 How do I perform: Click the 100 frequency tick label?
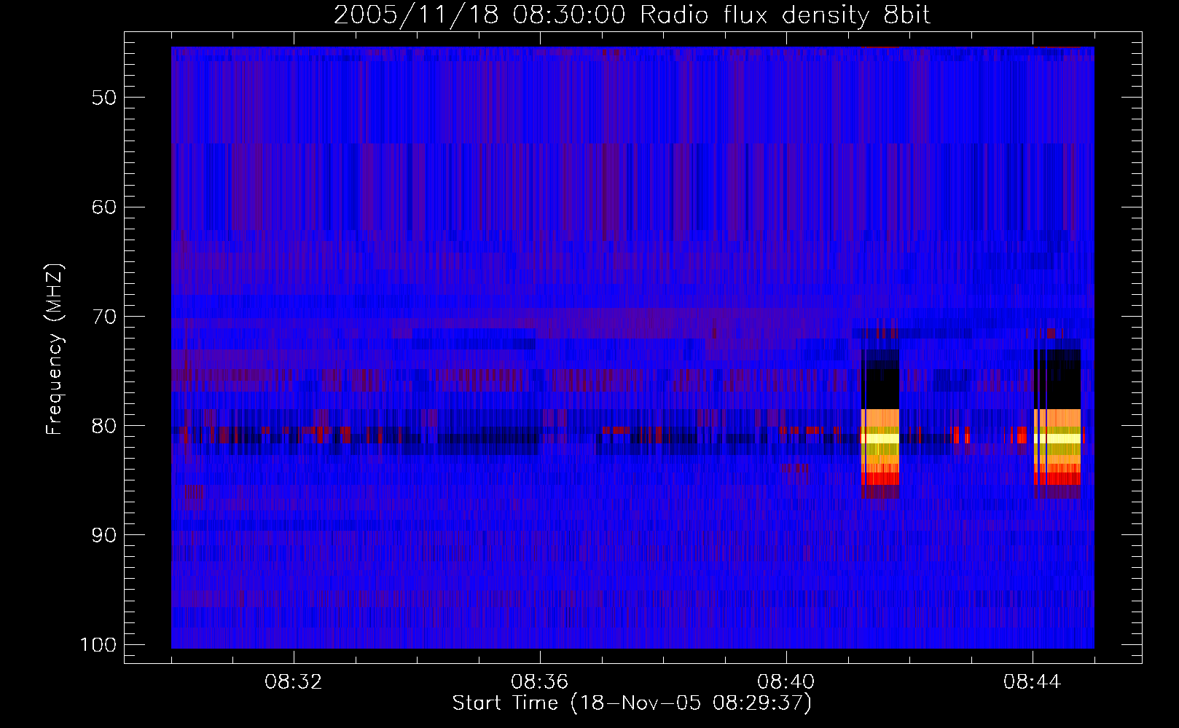point(98,645)
